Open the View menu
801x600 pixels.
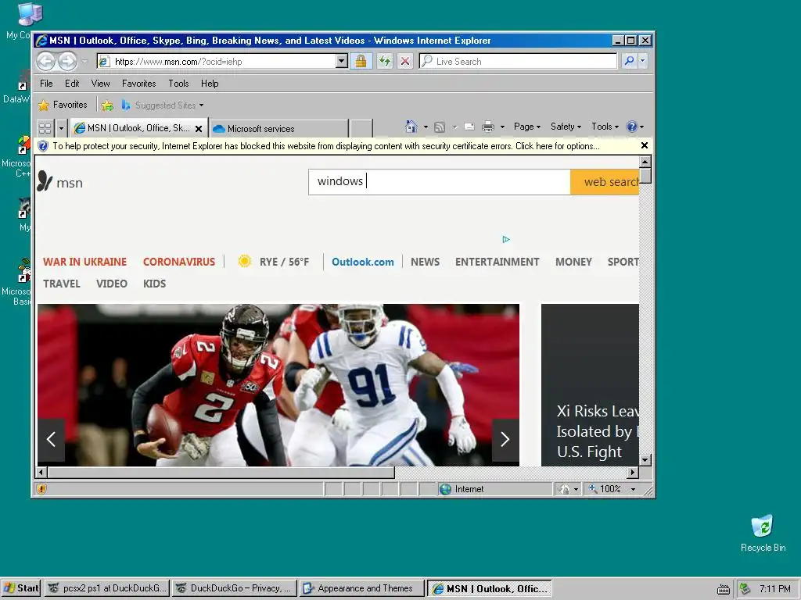[101, 84]
